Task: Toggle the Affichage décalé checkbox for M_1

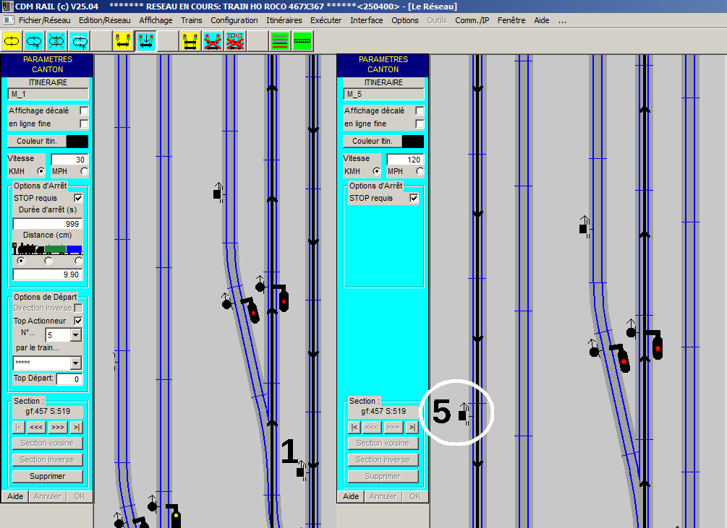Action: pos(84,111)
